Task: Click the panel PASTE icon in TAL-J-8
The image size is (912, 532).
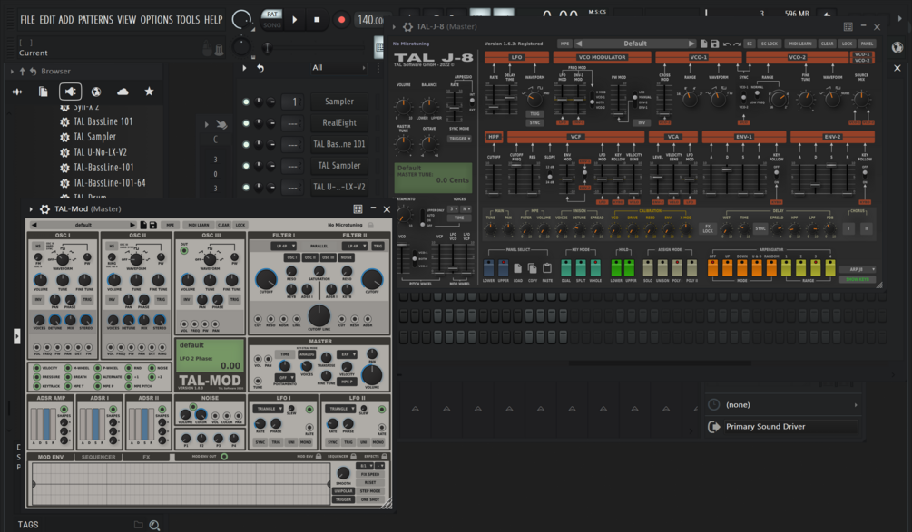Action: [x=546, y=268]
